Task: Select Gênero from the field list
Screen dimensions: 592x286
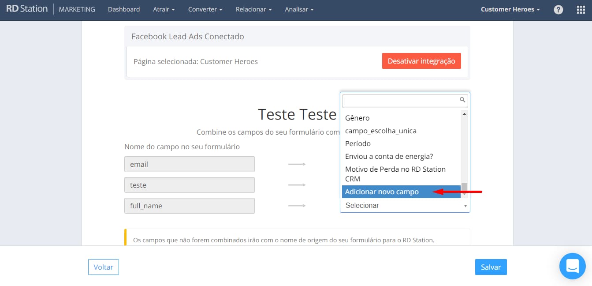Action: point(357,118)
